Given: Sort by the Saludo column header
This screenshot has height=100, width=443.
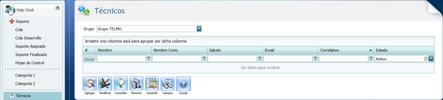Looking at the screenshot, I should 235,50.
